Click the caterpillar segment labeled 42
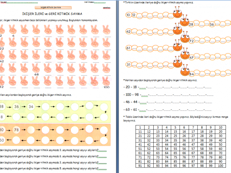The height and width of the screenshot is (173, 231). point(128,32)
